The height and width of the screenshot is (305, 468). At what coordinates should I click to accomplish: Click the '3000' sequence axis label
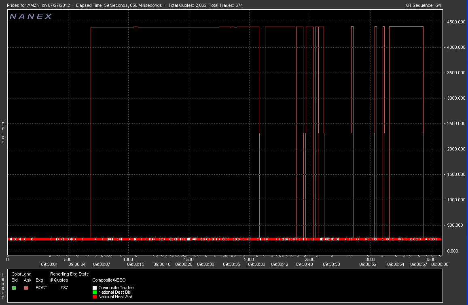(x=370, y=259)
